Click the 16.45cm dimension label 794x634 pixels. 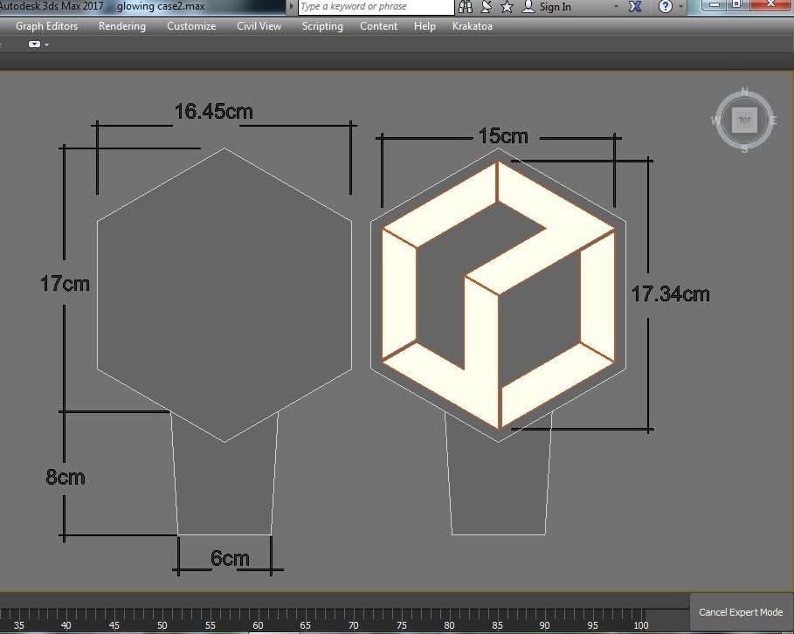click(x=213, y=112)
